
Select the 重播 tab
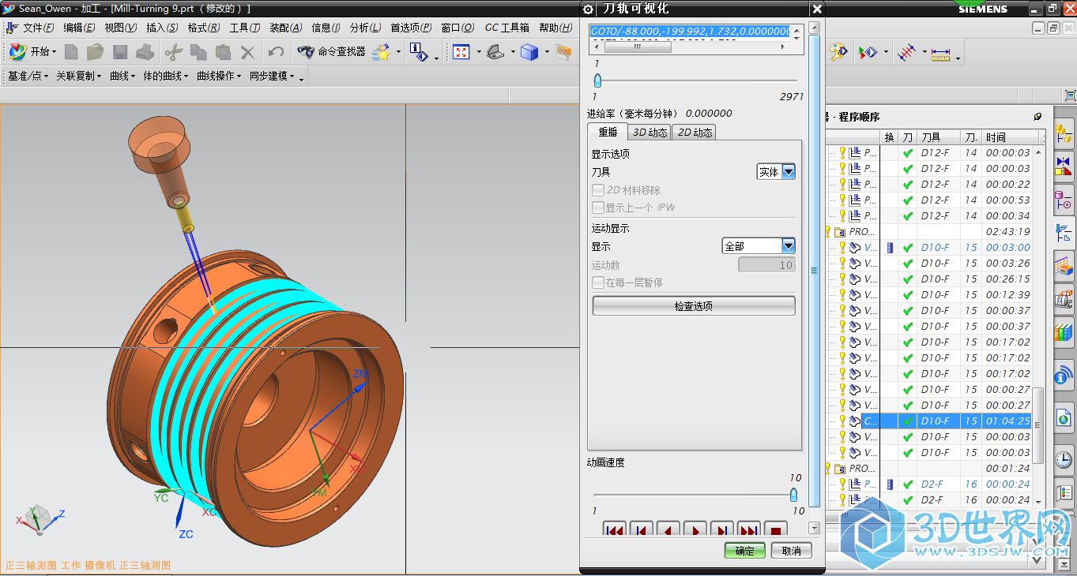pyautogui.click(x=608, y=133)
